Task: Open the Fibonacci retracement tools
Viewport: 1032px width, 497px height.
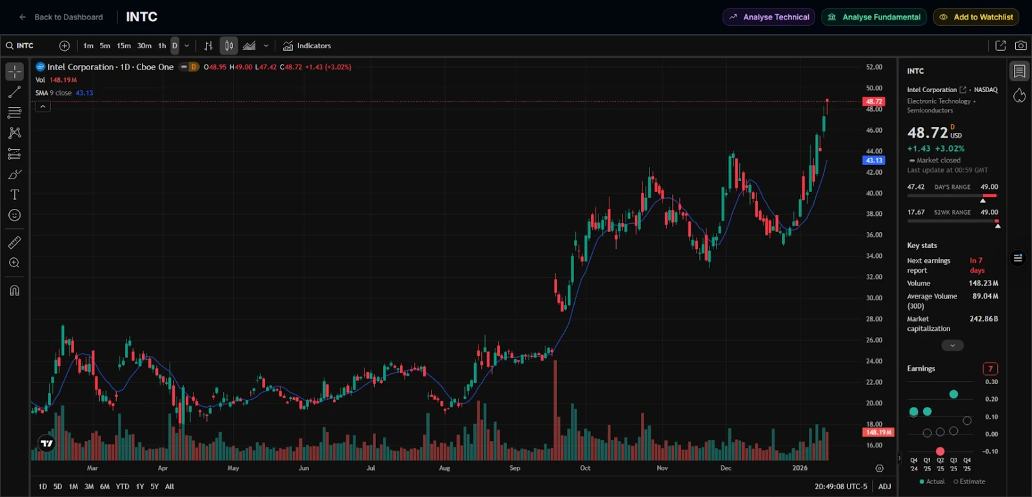Action: point(14,113)
